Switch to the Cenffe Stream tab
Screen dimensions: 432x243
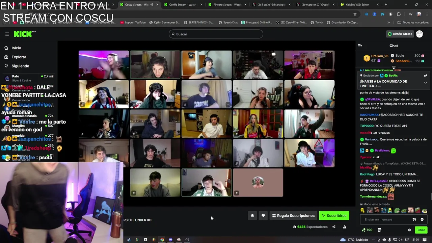pos(182,5)
